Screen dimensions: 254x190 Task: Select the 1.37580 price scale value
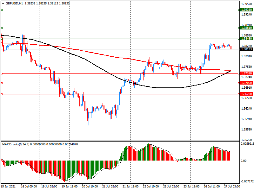(247, 67)
